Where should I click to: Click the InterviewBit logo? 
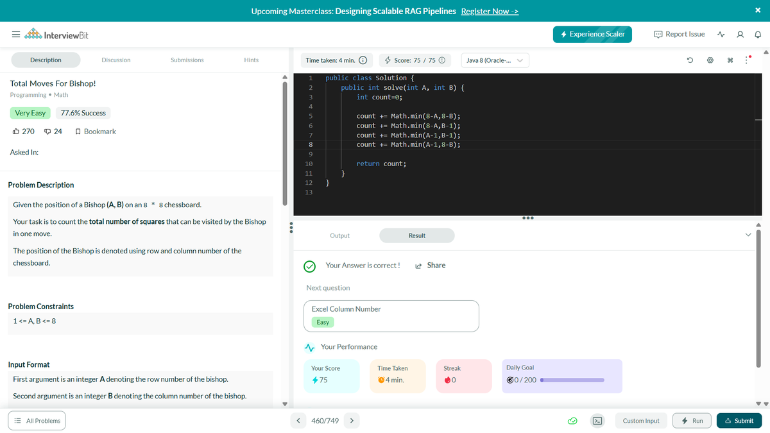(56, 35)
